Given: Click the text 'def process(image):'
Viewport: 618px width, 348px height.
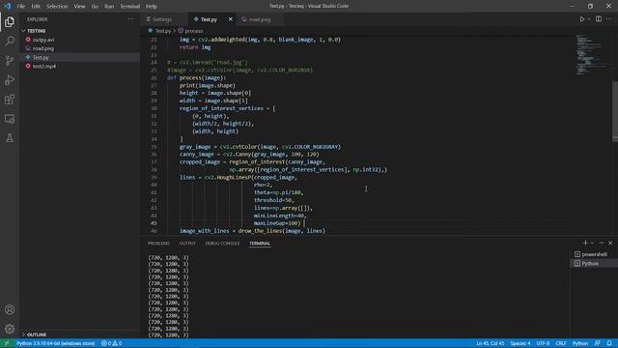Looking at the screenshot, I should tap(196, 77).
